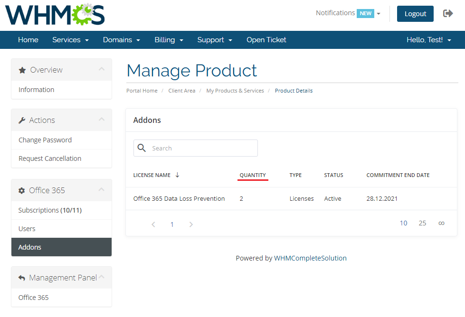Follow the My Products & Services breadcrumb

tap(235, 91)
